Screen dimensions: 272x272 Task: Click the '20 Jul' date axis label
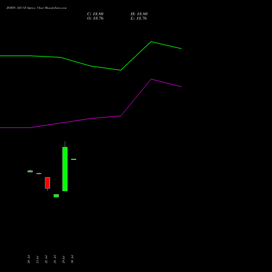tap(29, 259)
